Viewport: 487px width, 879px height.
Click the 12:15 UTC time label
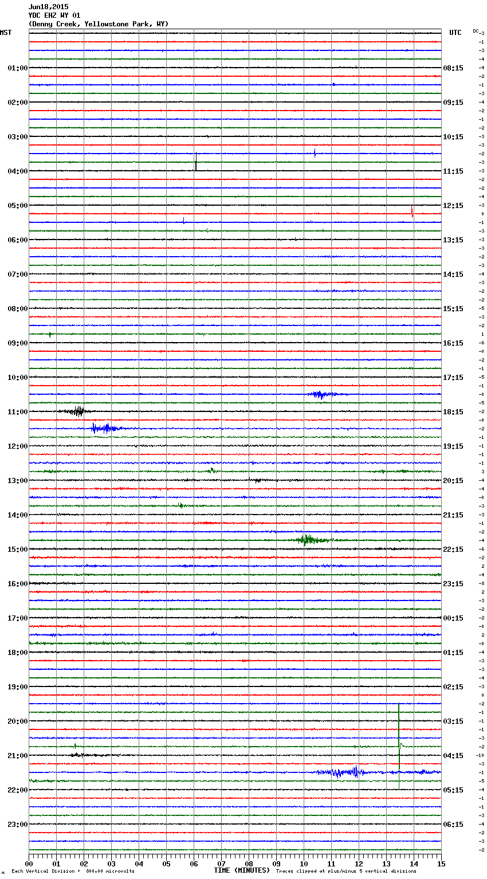pyautogui.click(x=453, y=206)
